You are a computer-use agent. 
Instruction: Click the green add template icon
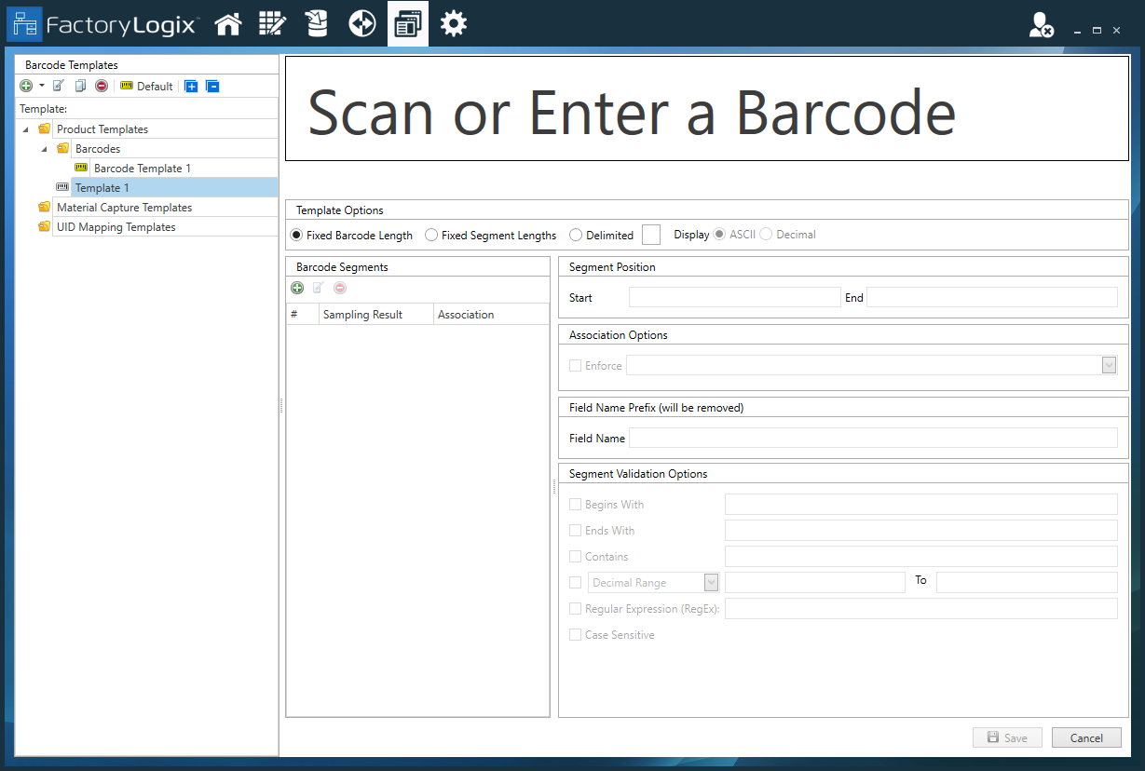26,86
